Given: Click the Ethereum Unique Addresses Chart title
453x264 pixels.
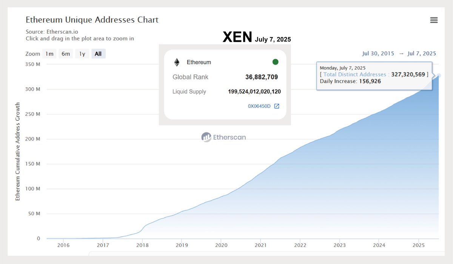Looking at the screenshot, I should pos(92,20).
